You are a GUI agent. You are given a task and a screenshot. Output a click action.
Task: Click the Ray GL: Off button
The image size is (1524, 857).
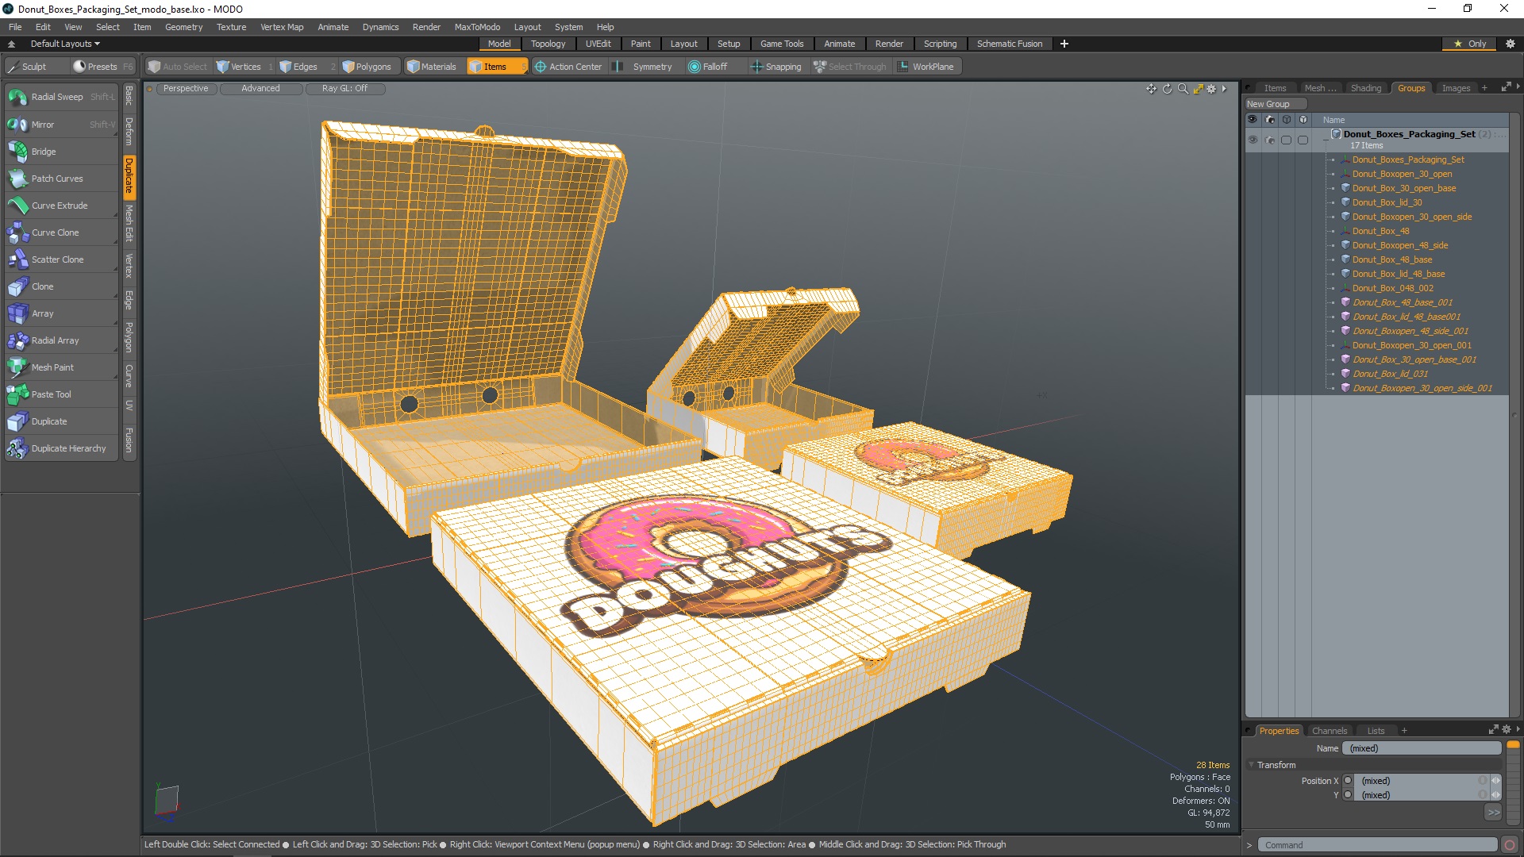pos(344,89)
